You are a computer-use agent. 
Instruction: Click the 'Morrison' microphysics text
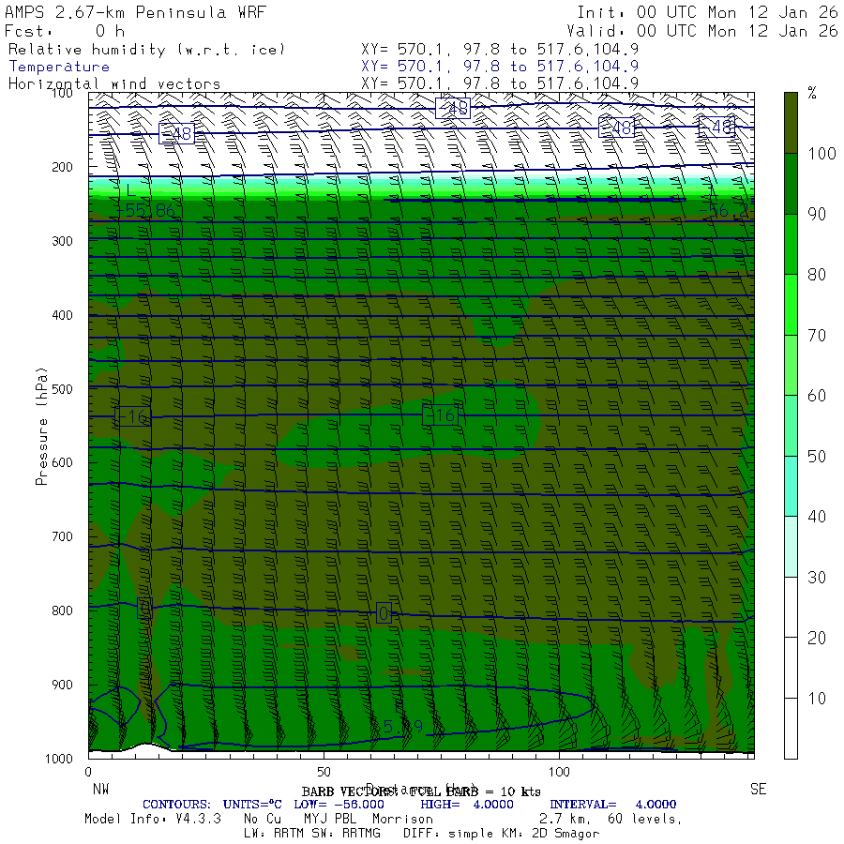pos(402,819)
